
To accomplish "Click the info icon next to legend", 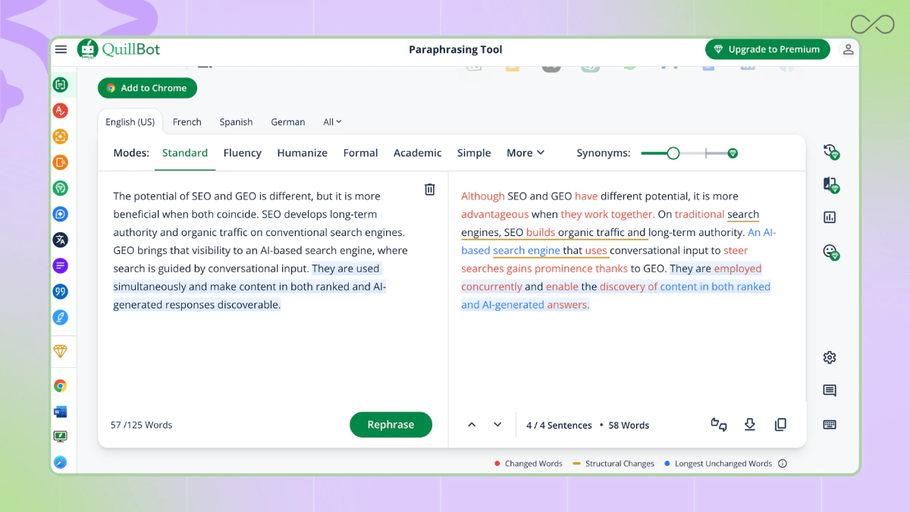I will click(x=783, y=463).
